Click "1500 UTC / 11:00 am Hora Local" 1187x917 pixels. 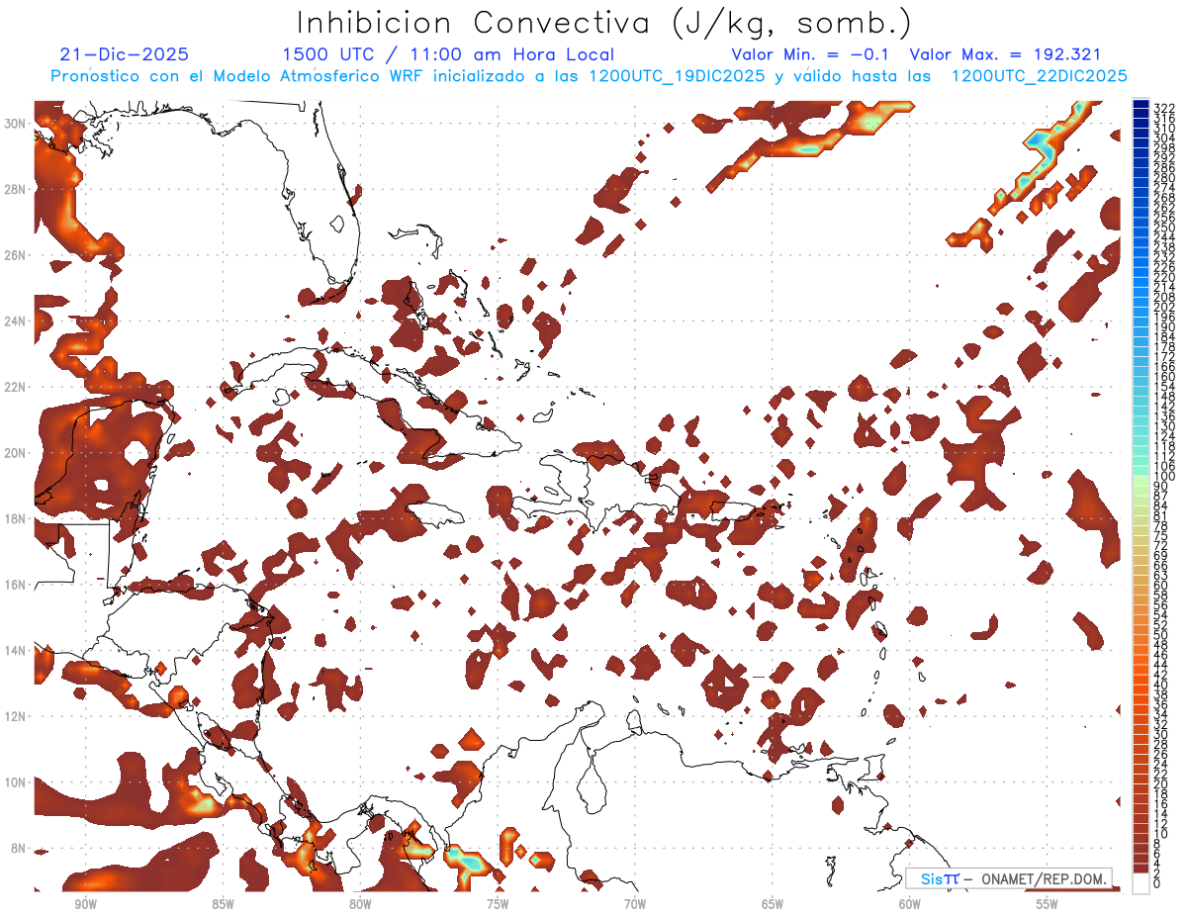pos(448,55)
